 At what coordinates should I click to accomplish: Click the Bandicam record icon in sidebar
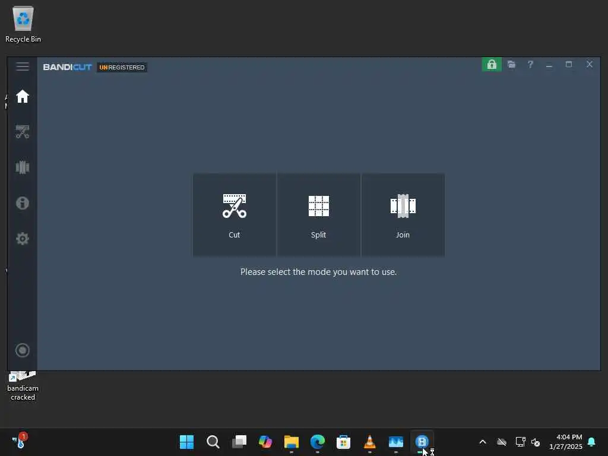click(23, 350)
